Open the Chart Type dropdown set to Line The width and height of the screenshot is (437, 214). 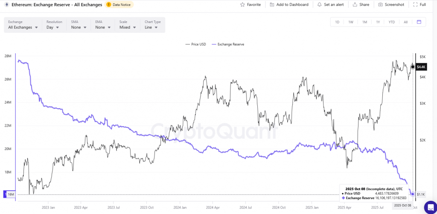[x=151, y=27]
